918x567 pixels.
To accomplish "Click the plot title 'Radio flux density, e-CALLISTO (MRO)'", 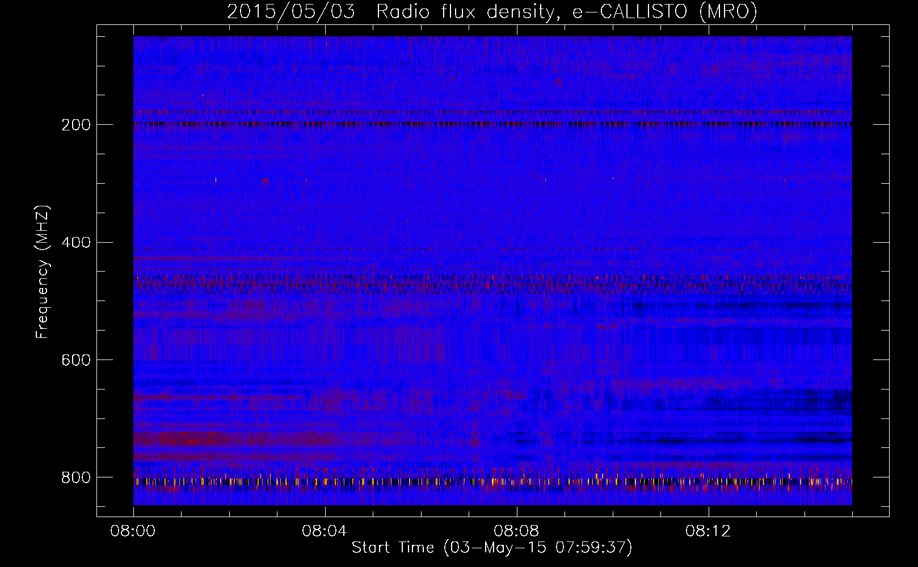I will (x=567, y=12).
